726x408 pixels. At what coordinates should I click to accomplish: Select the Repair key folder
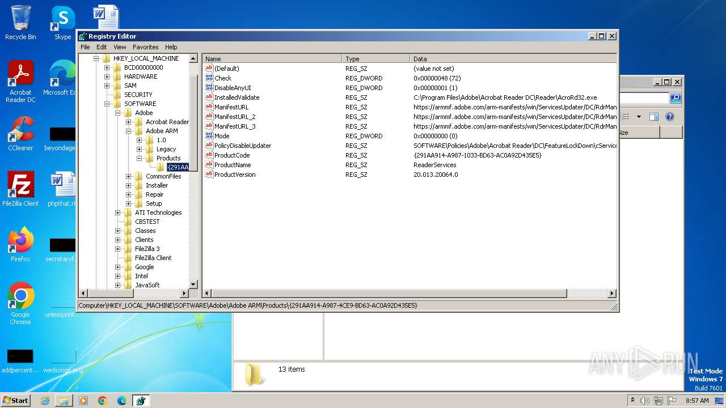(x=154, y=194)
